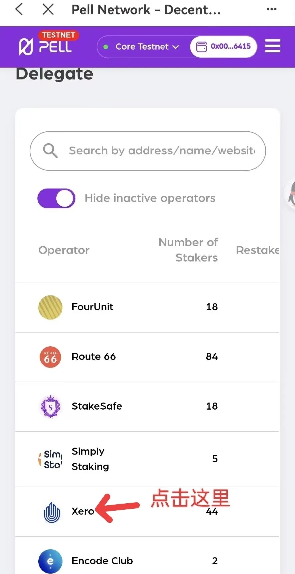
Task: Open the hamburger navigation menu
Action: click(273, 46)
